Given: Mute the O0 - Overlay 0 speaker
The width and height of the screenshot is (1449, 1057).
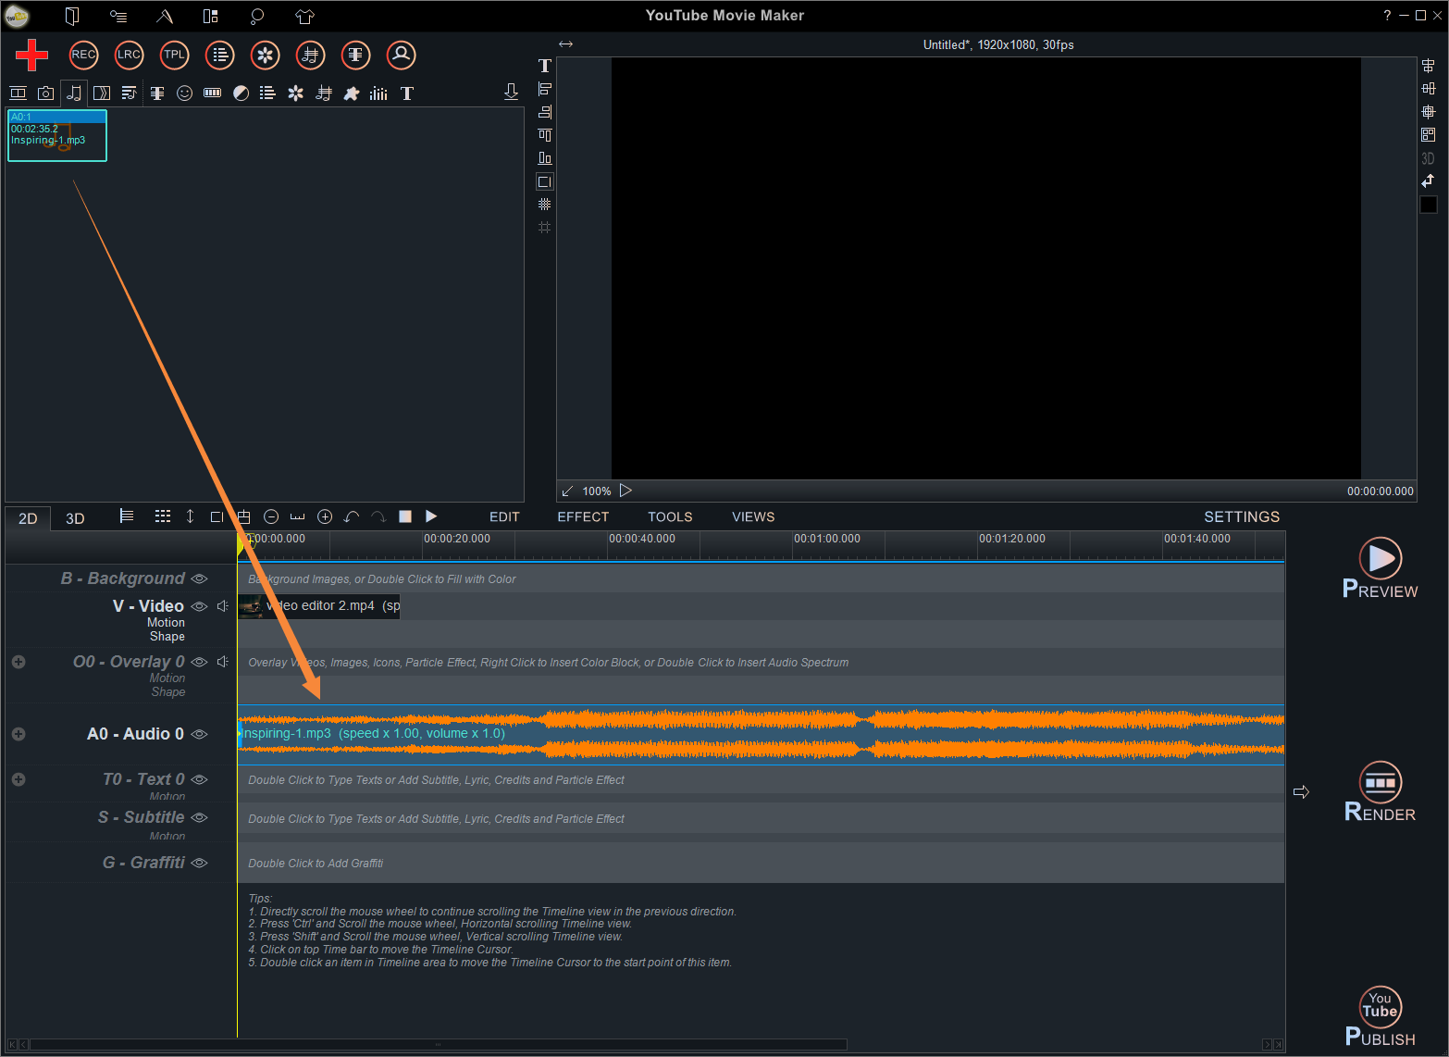Looking at the screenshot, I should click(x=223, y=662).
